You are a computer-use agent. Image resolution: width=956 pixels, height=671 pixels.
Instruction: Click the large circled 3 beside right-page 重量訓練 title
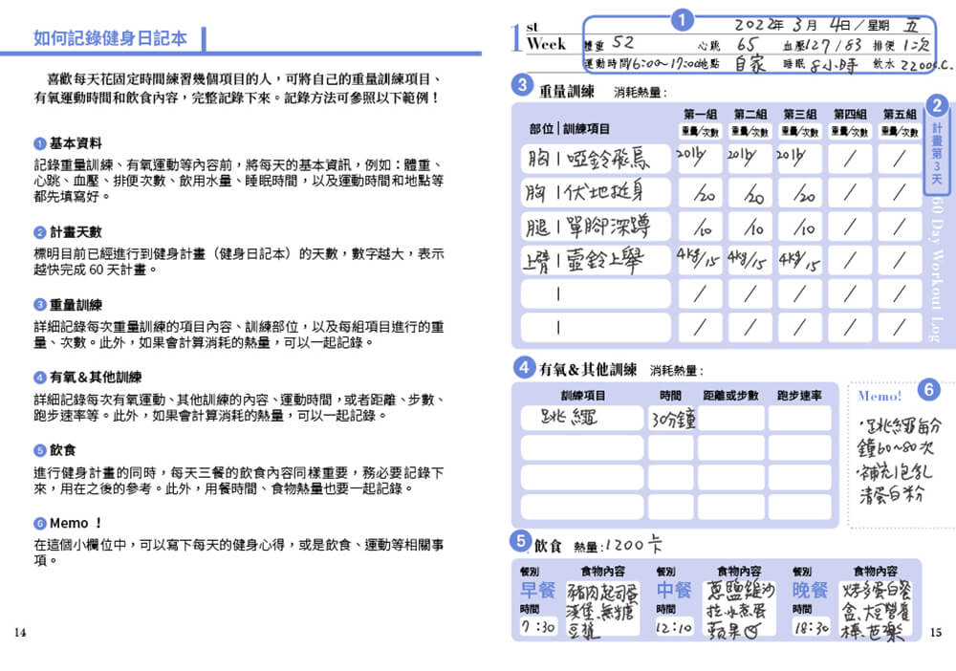[x=522, y=85]
